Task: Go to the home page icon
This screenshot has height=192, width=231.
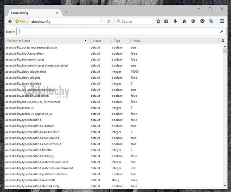Action: [x=184, y=21]
